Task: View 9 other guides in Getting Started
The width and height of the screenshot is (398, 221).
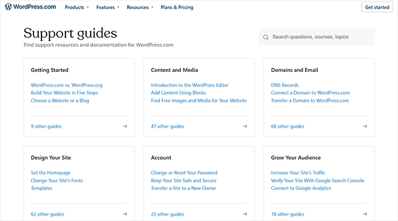Action: [46, 126]
